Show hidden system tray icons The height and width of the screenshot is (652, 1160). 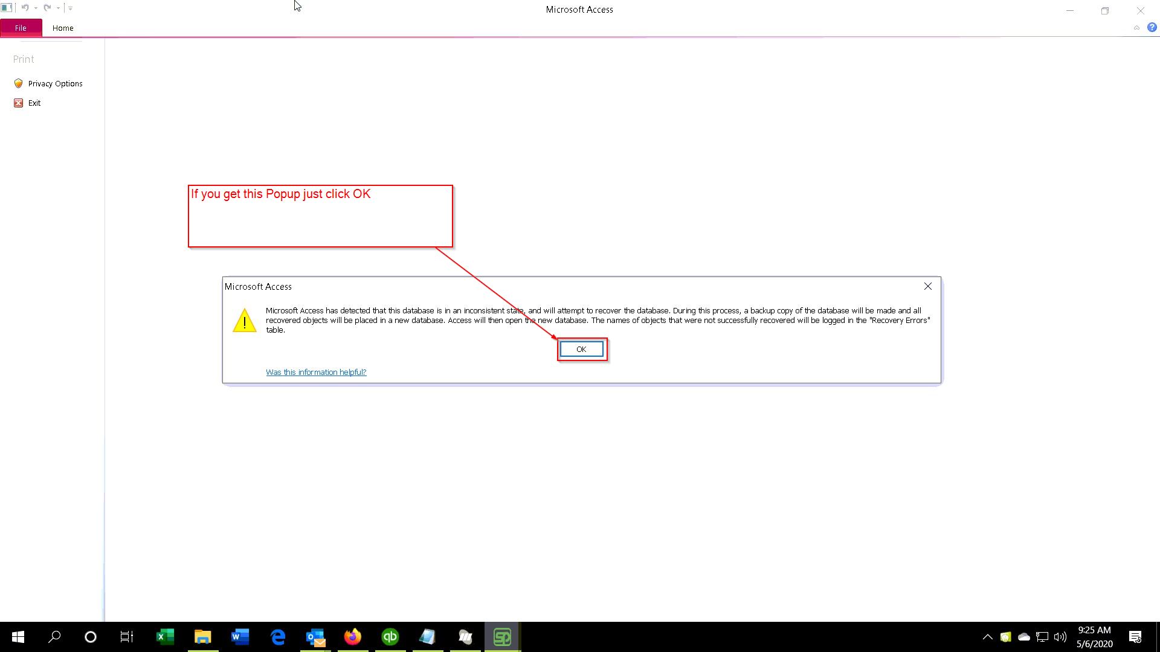tap(987, 637)
